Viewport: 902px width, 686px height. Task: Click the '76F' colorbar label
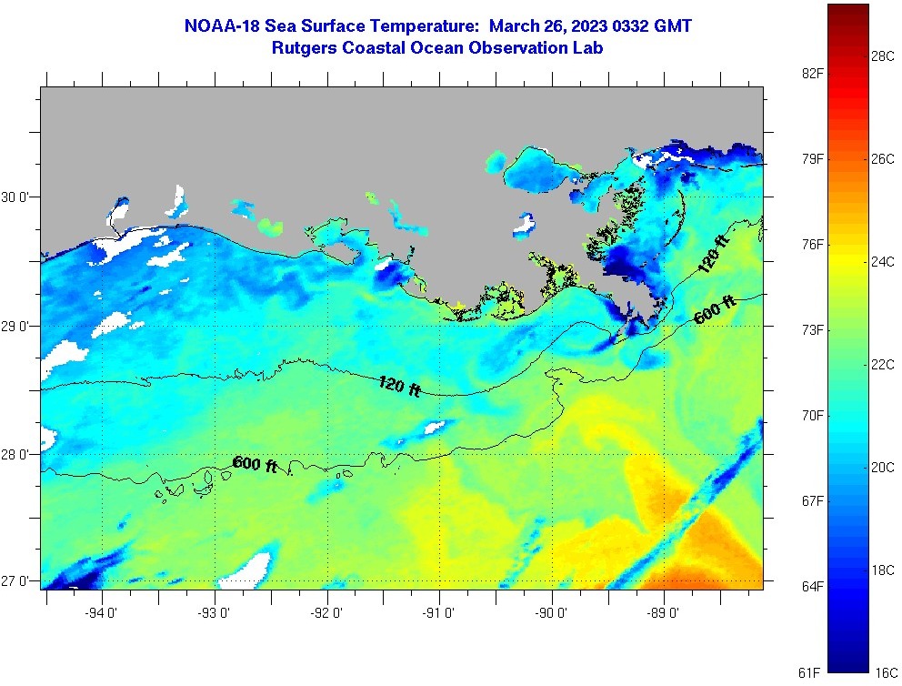coord(812,245)
